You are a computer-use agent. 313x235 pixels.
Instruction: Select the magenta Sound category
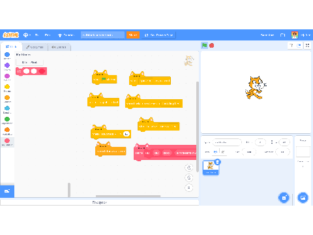(7, 77)
